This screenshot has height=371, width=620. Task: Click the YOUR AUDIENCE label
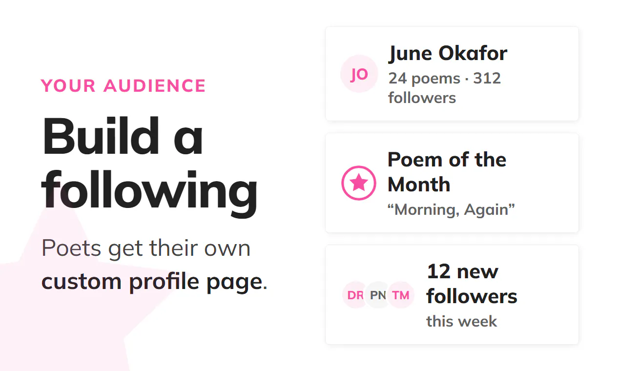click(124, 85)
